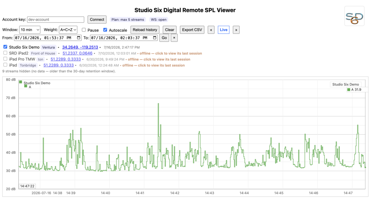Enable the iPad Tonbridge stream checkbox
371x202 pixels.
(x=5, y=65)
